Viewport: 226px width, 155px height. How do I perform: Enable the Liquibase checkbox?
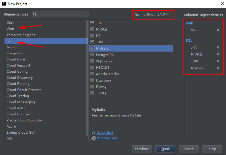[92, 80]
